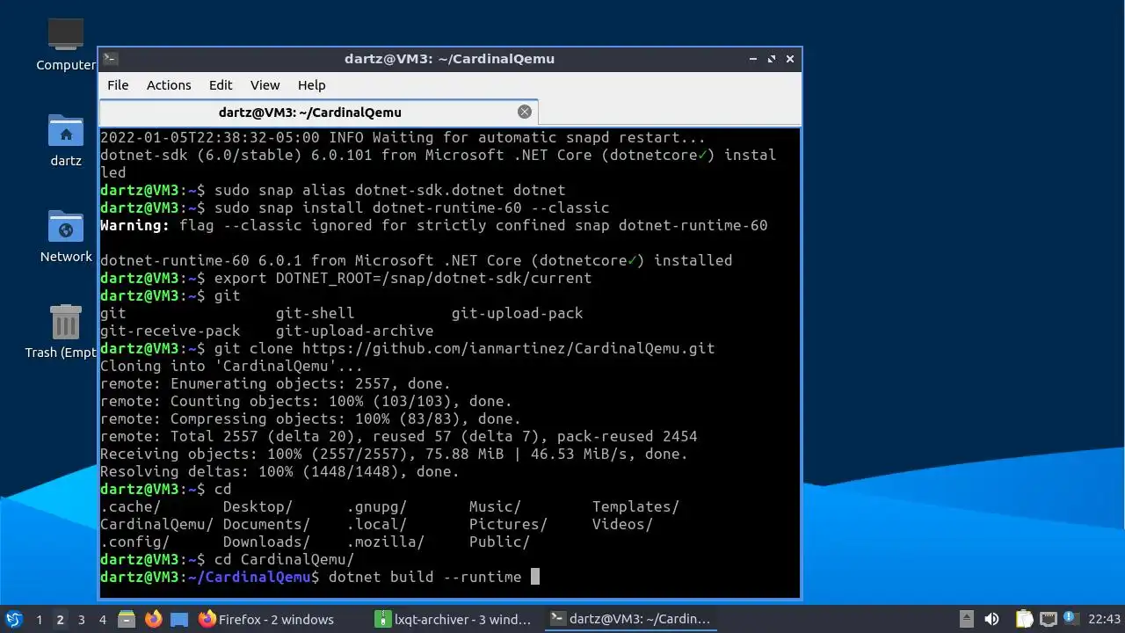1125x633 pixels.
Task: Switch to workspace 4
Action: tap(102, 620)
